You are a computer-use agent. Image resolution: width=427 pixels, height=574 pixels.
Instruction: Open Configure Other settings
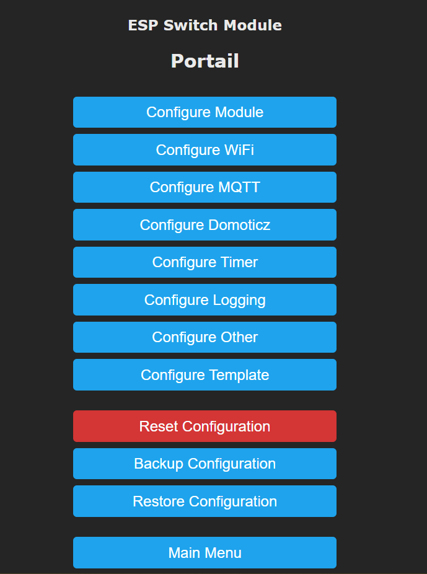click(x=205, y=337)
